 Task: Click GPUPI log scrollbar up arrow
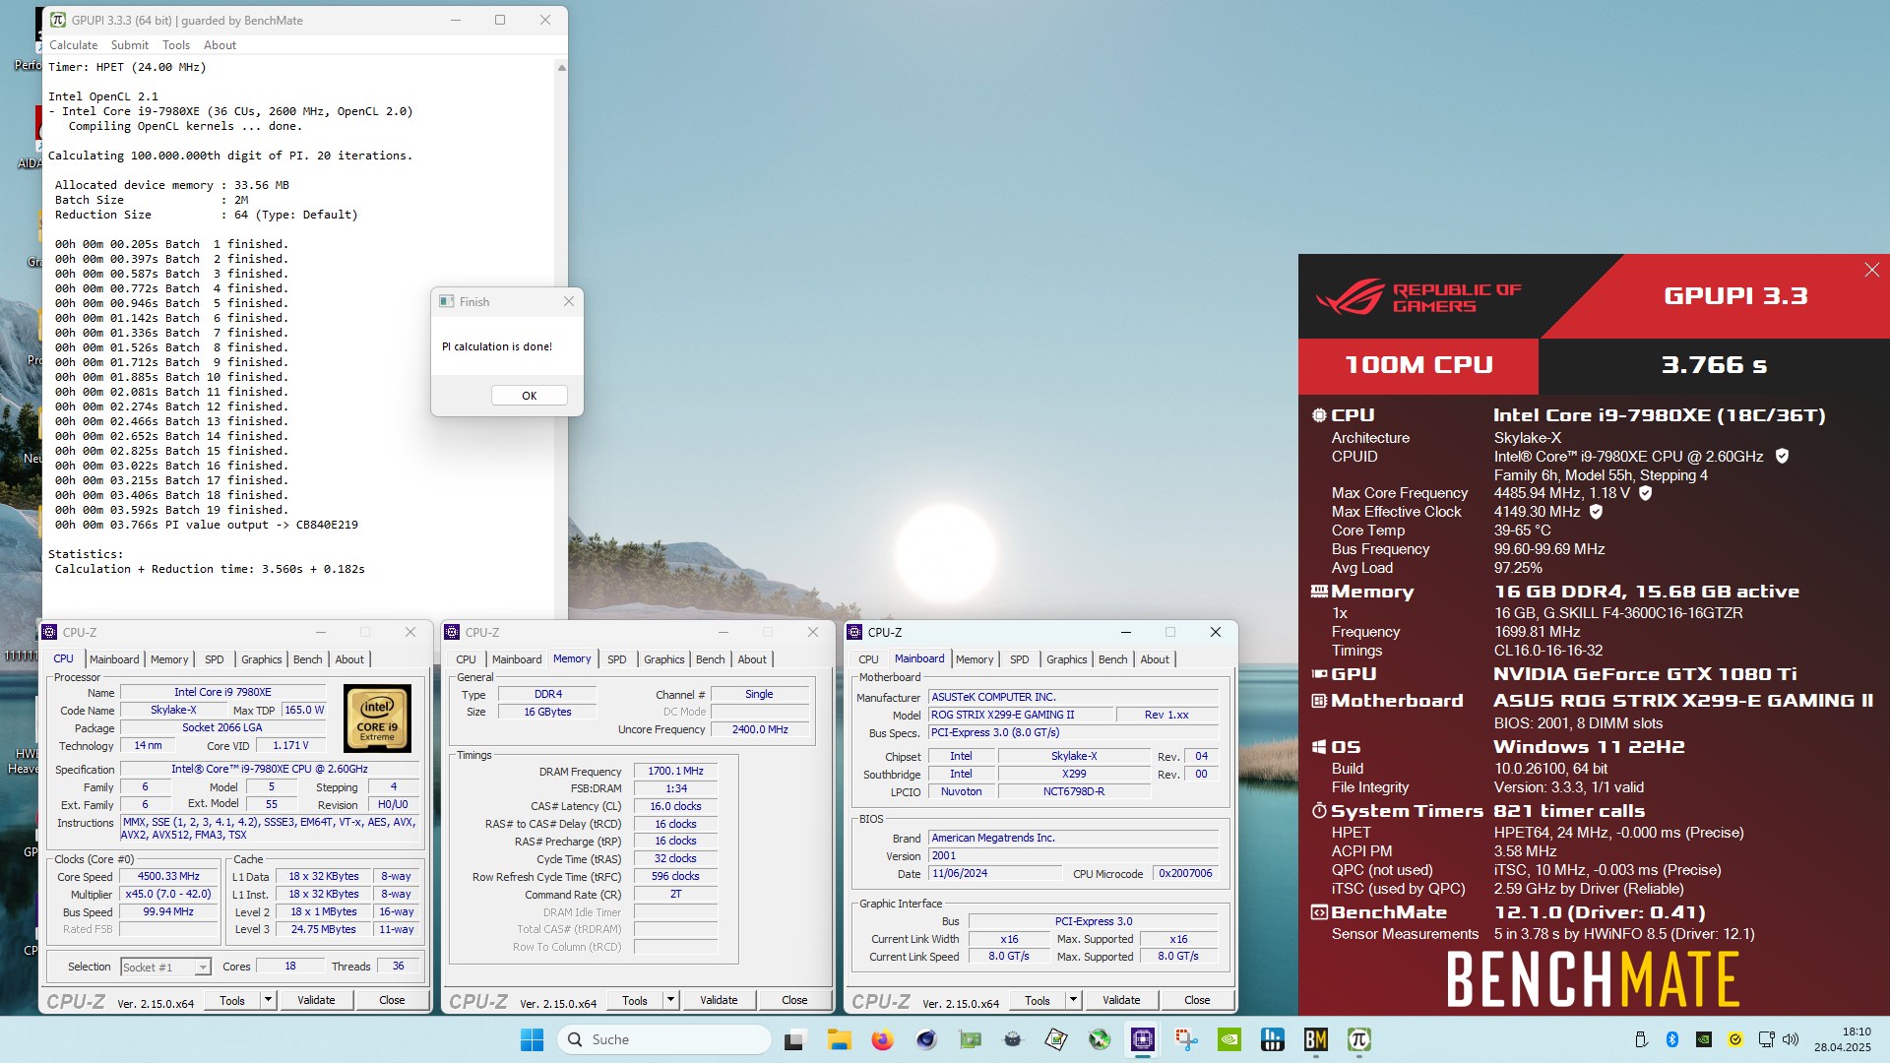point(561,68)
